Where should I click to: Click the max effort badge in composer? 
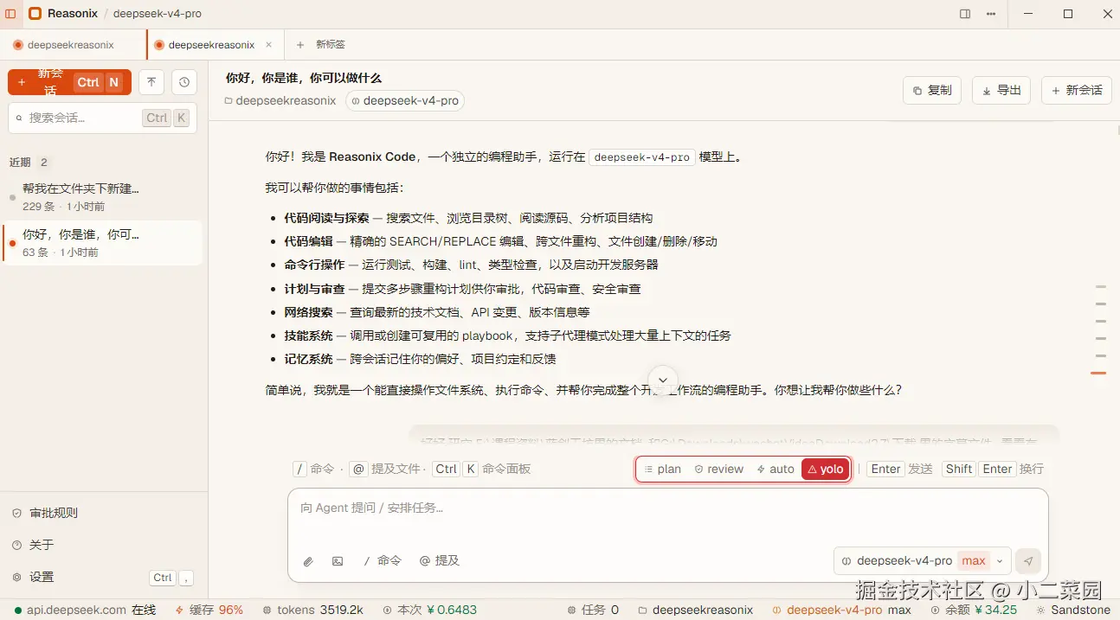(x=974, y=561)
